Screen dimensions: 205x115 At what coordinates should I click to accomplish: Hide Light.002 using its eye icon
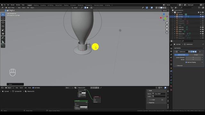click(201, 29)
